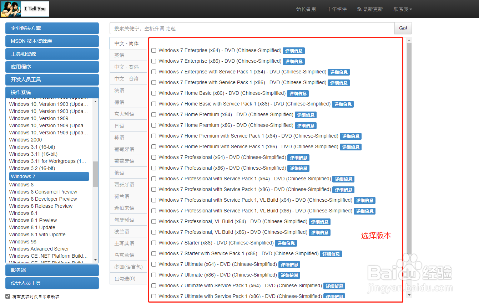Check Windows 7 Enterprise (x86) DVD checkbox
This screenshot has width=479, height=304.
154,61
